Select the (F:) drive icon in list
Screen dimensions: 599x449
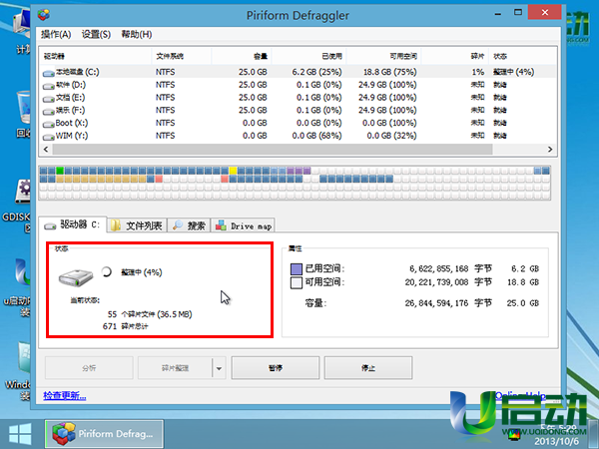tap(49, 111)
